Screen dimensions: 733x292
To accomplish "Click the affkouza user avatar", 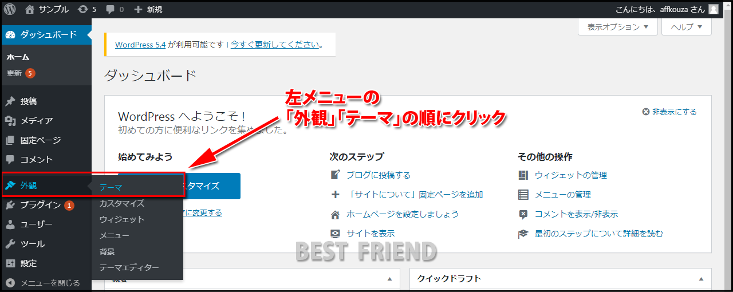I will [x=713, y=9].
